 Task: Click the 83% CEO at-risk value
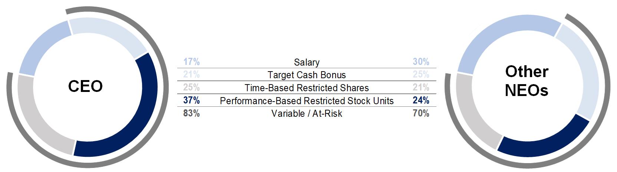[x=191, y=113]
